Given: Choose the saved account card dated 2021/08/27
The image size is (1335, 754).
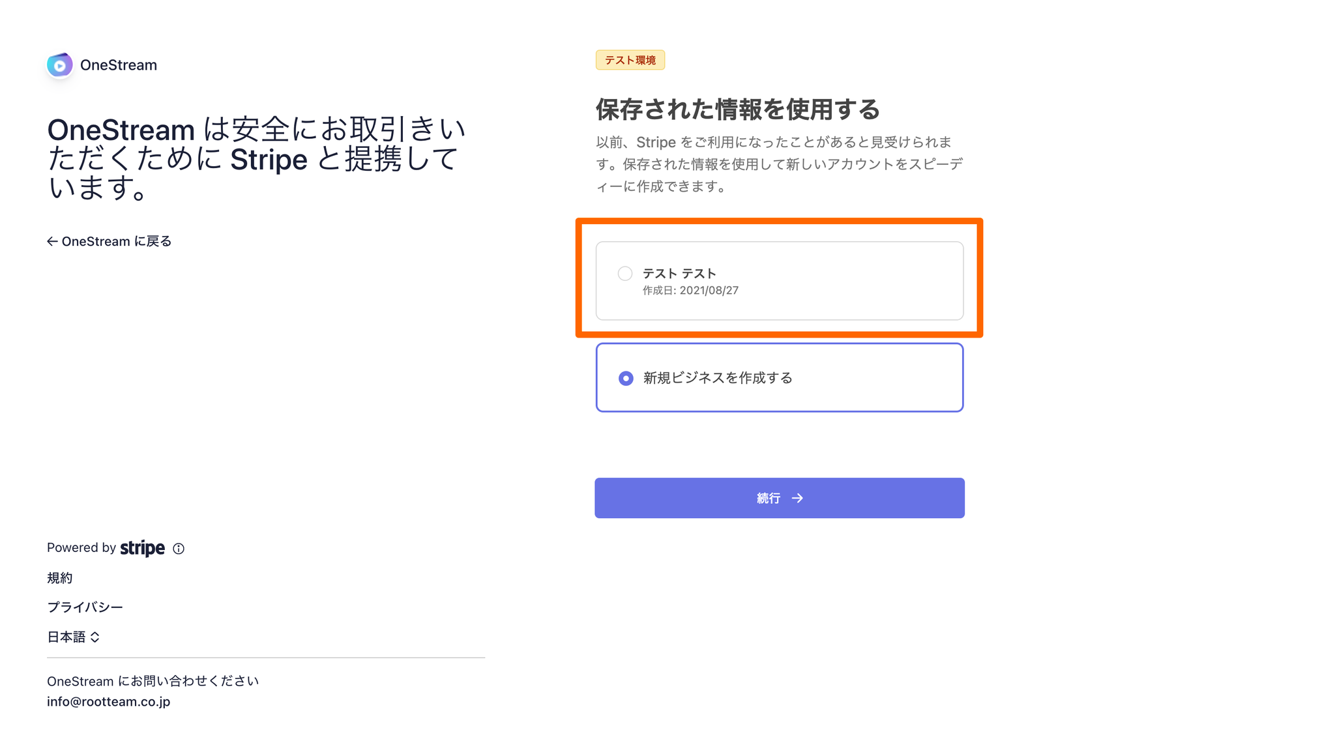Looking at the screenshot, I should pos(780,281).
